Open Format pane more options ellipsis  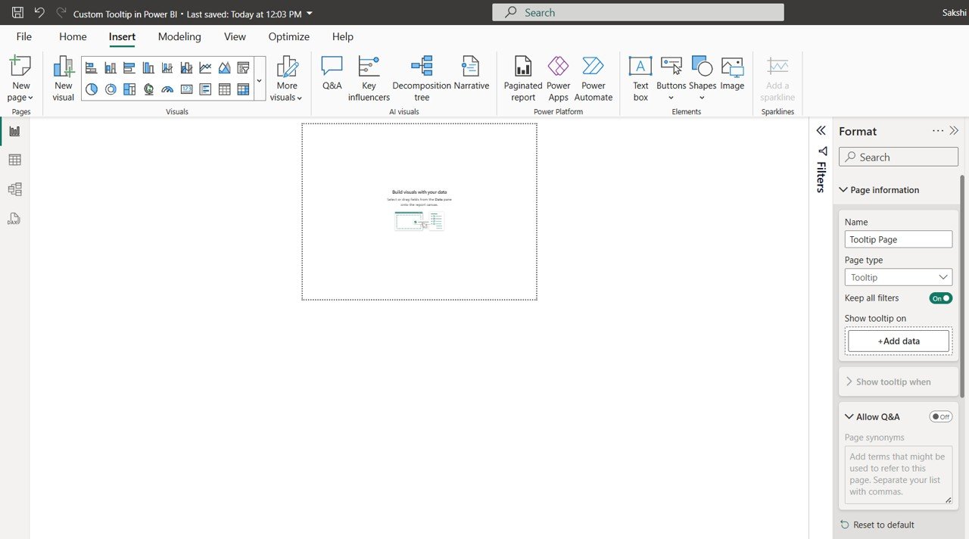[938, 131]
